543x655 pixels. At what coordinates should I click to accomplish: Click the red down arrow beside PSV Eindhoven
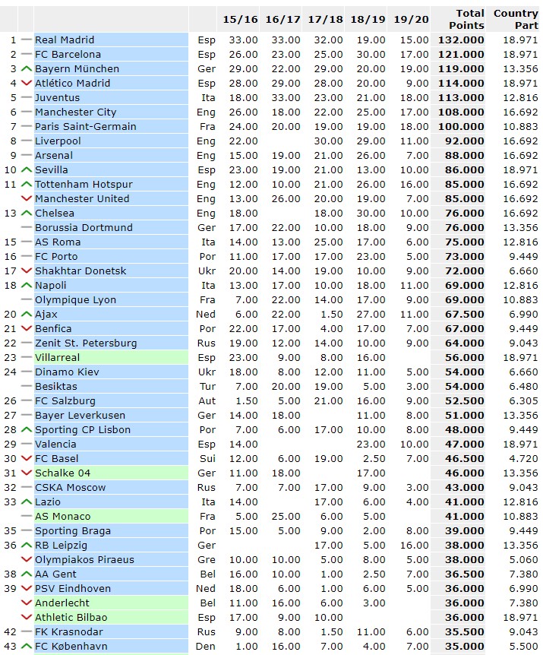(x=27, y=589)
